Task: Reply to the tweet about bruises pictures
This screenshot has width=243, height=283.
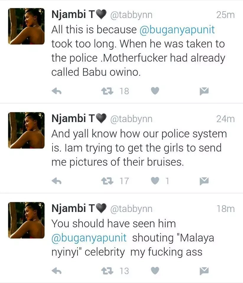Action: pos(57,181)
